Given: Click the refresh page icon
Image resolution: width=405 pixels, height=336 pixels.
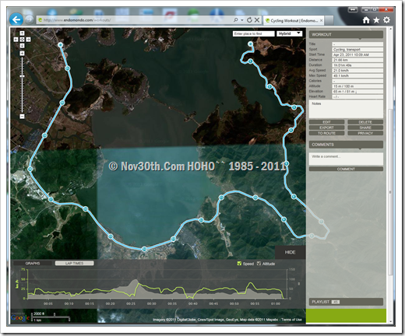Looking at the screenshot, I should tap(249, 20).
